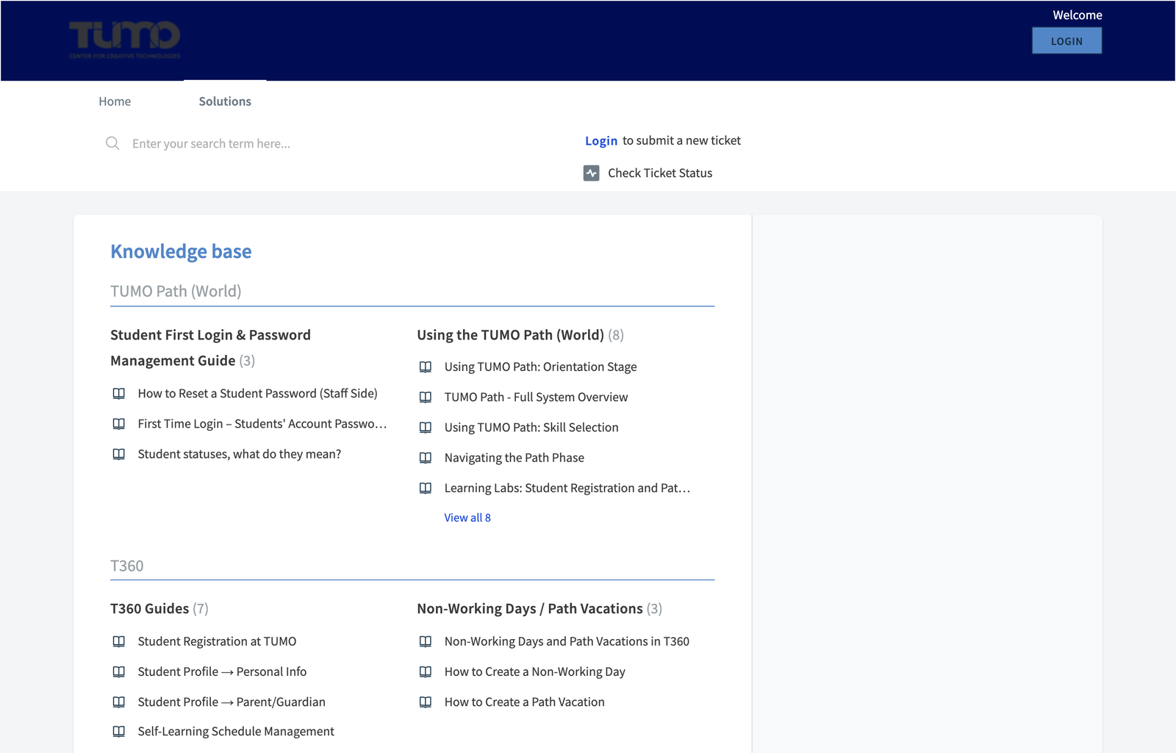Open Non-Working Days / Path Vacations folder
This screenshot has width=1176, height=753.
point(530,608)
